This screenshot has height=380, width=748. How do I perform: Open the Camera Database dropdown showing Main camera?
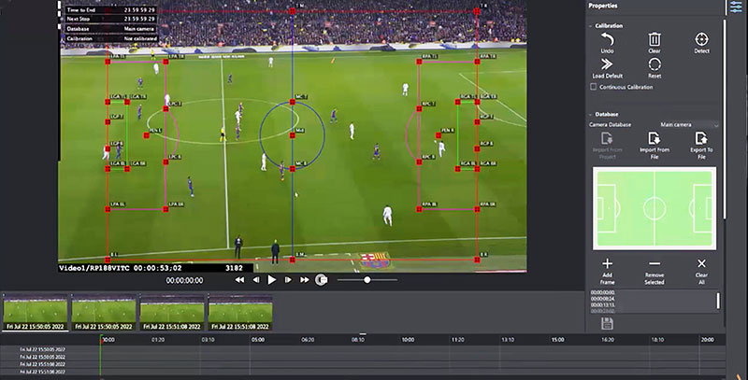point(689,125)
